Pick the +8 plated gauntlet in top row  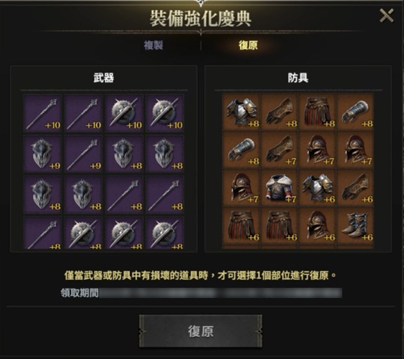[x=356, y=112]
